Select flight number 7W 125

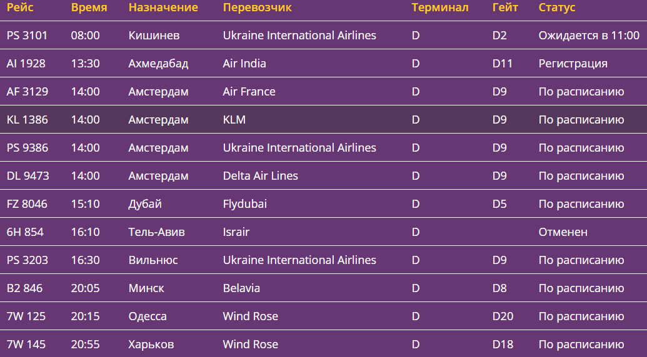point(26,316)
